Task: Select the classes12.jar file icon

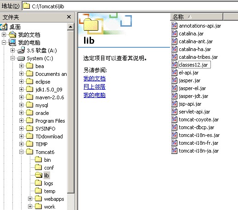Action: [174, 65]
